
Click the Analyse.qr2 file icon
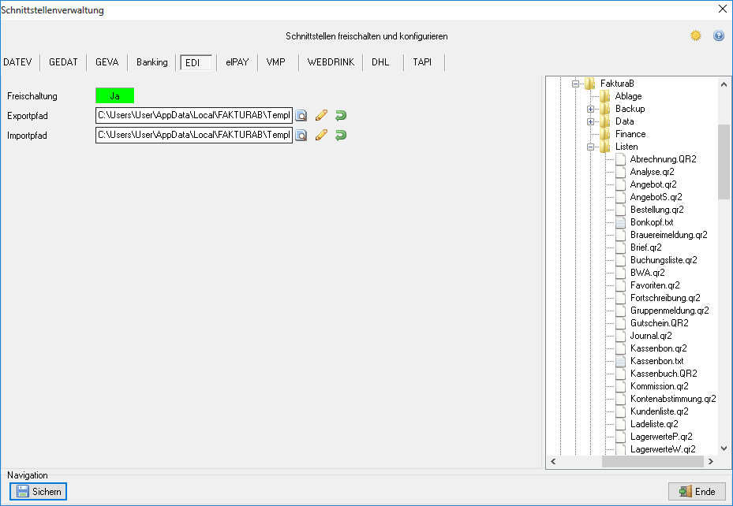click(x=620, y=172)
